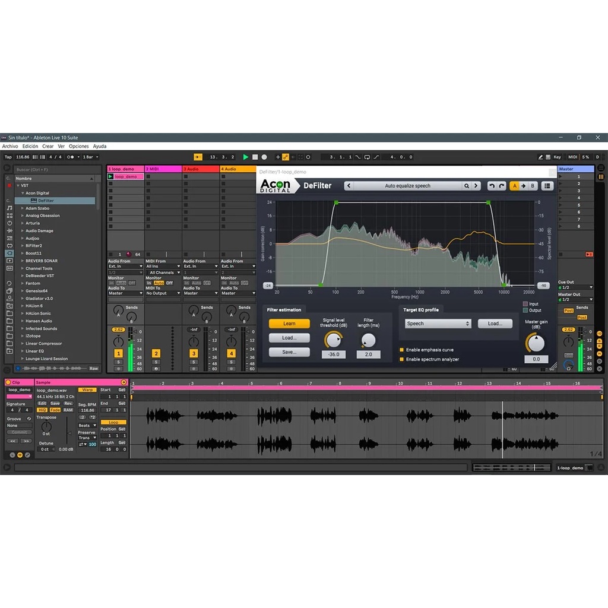Click Load button beside Speech profile
Image resolution: width=608 pixels, height=608 pixels.
tap(495, 324)
